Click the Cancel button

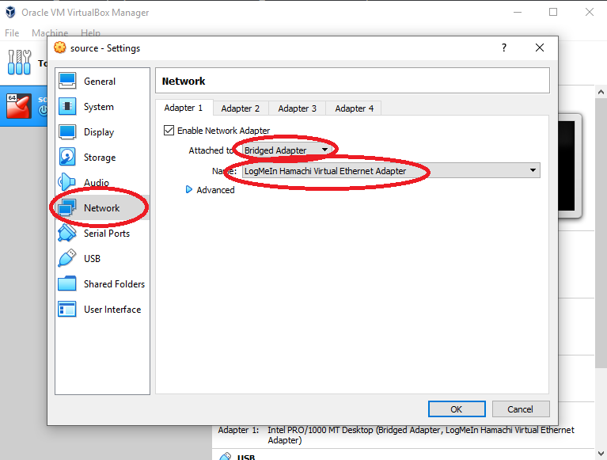point(521,409)
